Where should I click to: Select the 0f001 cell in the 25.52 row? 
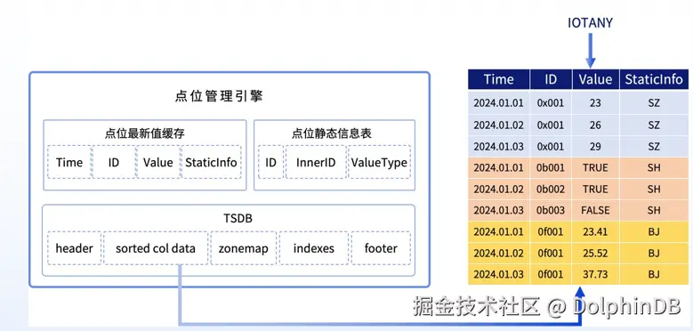551,254
